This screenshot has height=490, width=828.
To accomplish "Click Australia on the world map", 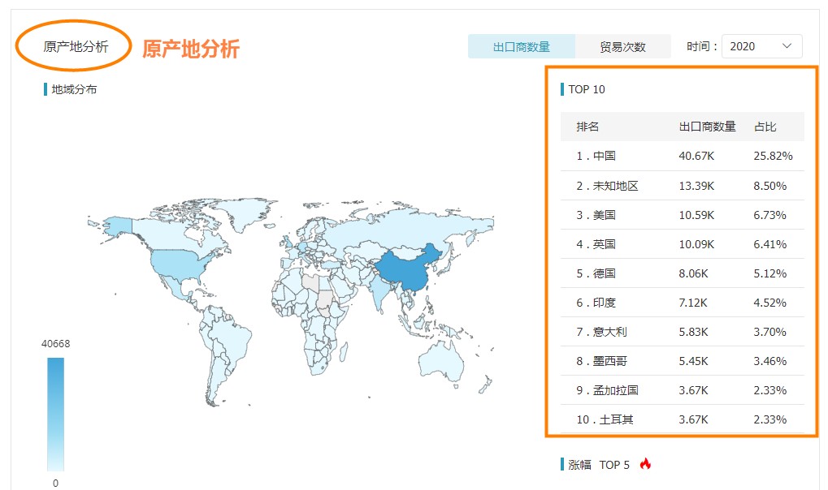I will point(441,361).
